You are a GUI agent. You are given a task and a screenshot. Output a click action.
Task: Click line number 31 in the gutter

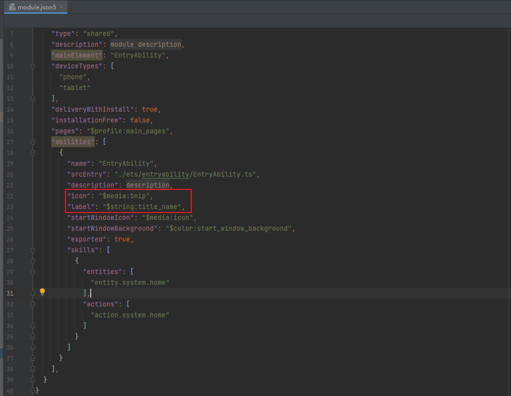tap(10, 294)
